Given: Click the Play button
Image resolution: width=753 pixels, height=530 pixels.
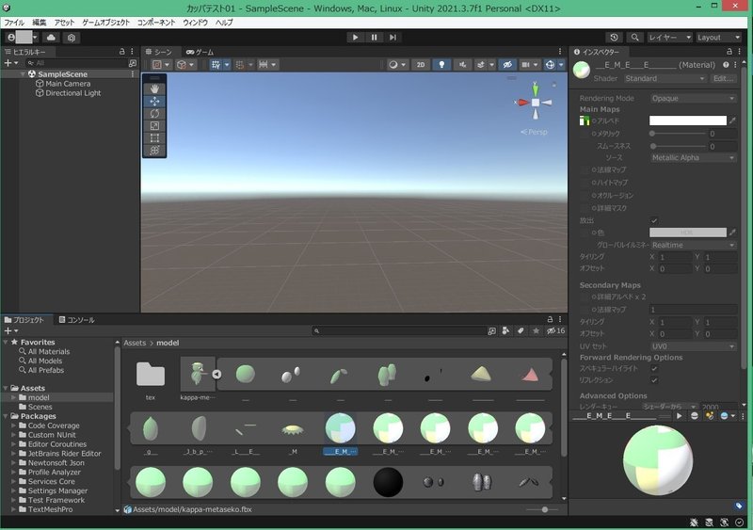Looking at the screenshot, I should click(355, 37).
